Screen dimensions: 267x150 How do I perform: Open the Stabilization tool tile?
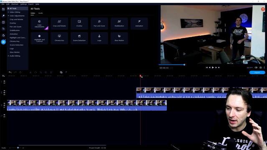tap(119, 24)
